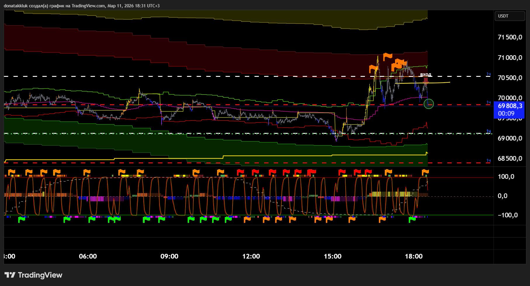This screenshot has width=530, height=286.
Task: Click the 71 000,0 price scale label
Action: 510,58
